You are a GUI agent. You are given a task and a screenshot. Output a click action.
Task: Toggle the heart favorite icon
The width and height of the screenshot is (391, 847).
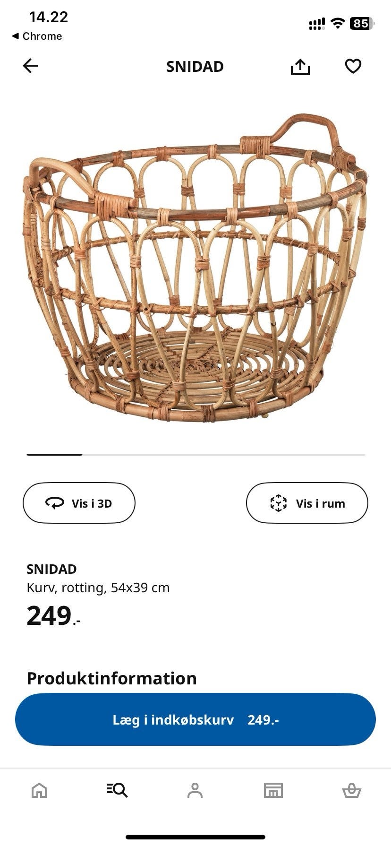(353, 66)
